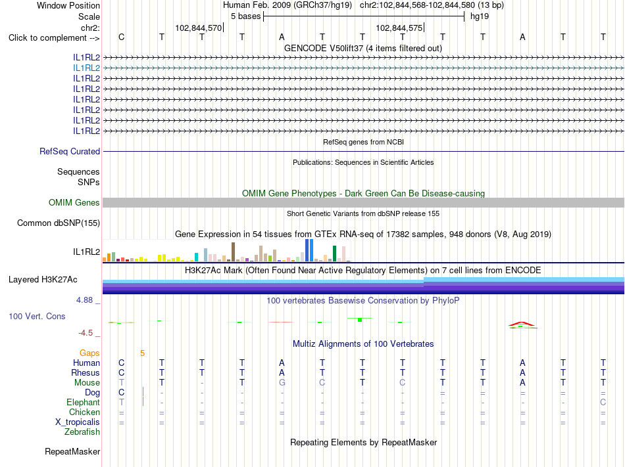Click the Common dbSNP(155) label
This screenshot has width=625, height=467.
tap(58, 223)
